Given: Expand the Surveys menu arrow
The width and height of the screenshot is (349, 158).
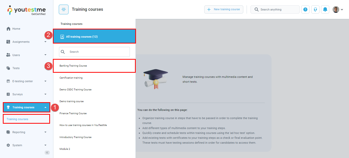Looking at the screenshot, I should coord(45,94).
